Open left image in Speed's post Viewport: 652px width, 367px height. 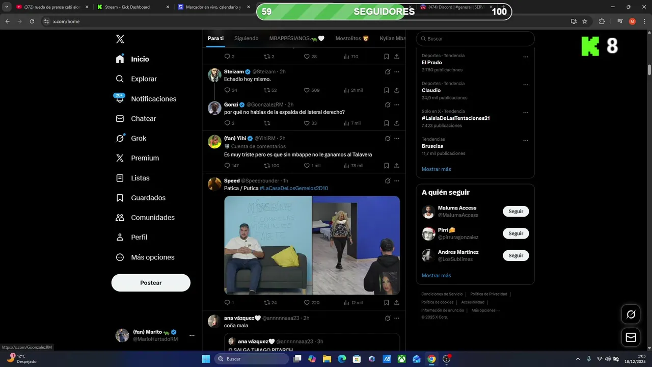point(268,245)
